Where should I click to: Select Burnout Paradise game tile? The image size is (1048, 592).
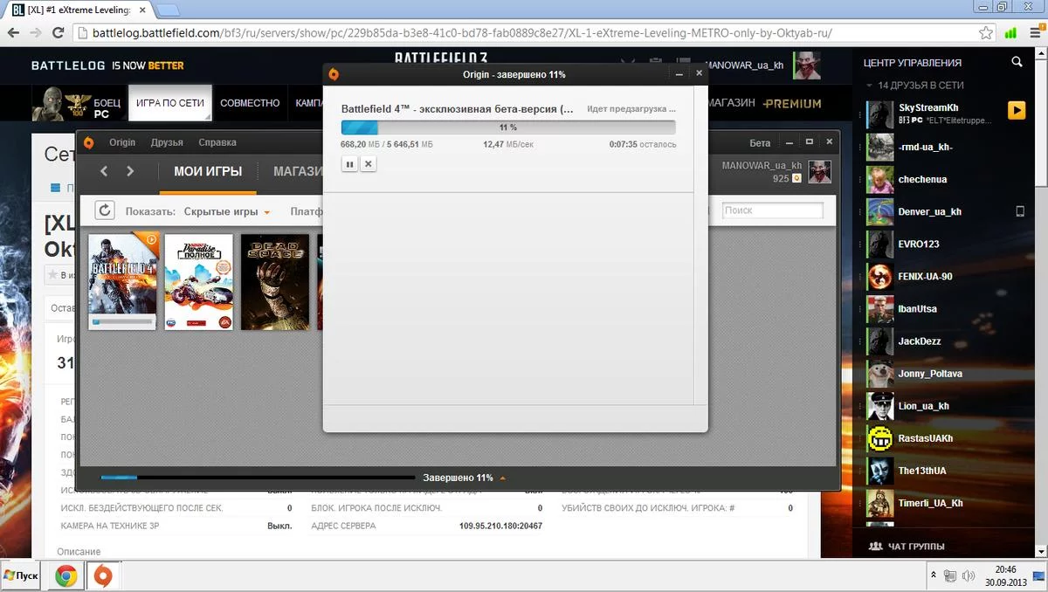[199, 281]
